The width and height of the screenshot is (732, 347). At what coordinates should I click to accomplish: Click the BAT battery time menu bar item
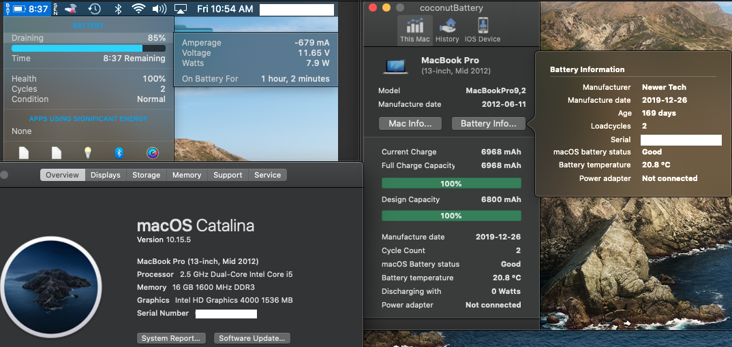point(27,8)
